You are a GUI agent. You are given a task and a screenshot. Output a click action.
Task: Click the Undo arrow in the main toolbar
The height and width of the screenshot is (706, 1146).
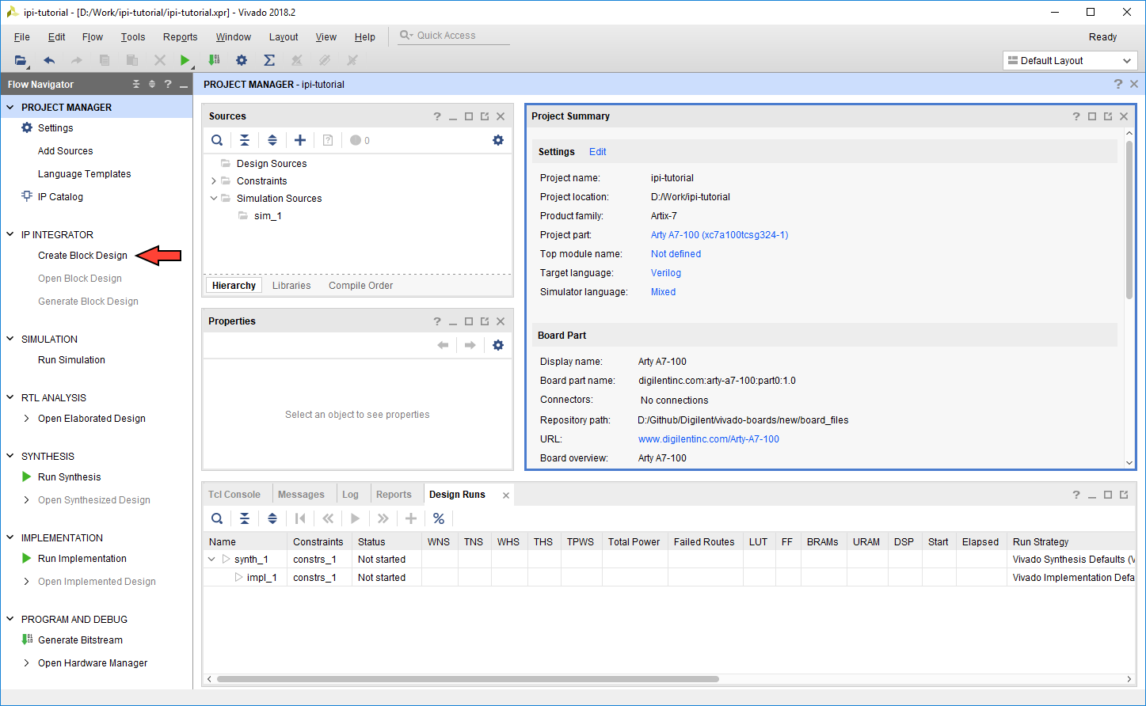tap(49, 60)
